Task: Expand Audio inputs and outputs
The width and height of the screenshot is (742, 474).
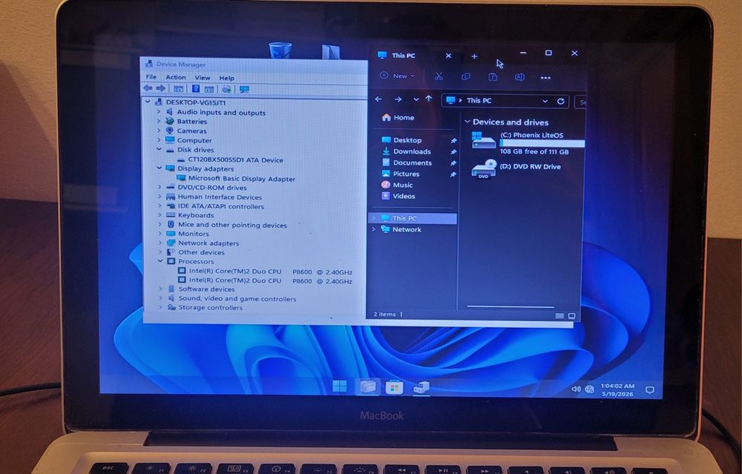Action: [x=159, y=112]
